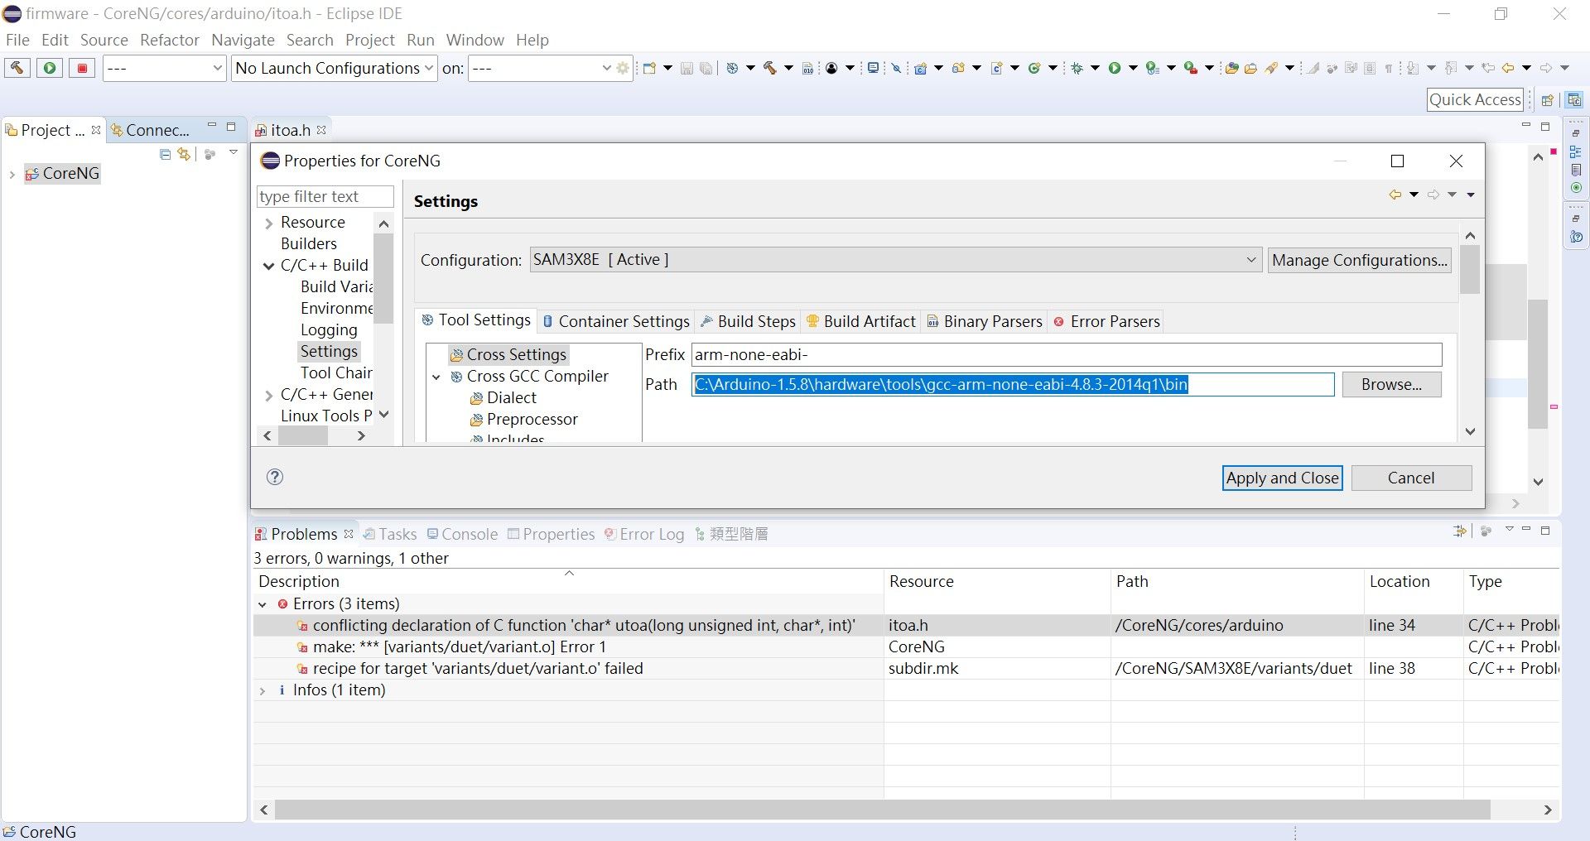Click the Save icon in the toolbar

[x=687, y=68]
